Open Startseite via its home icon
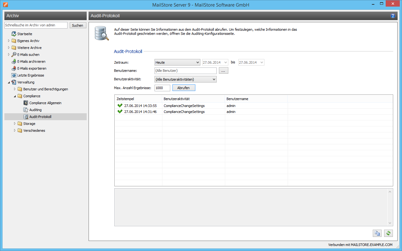The image size is (402, 251). [14, 34]
